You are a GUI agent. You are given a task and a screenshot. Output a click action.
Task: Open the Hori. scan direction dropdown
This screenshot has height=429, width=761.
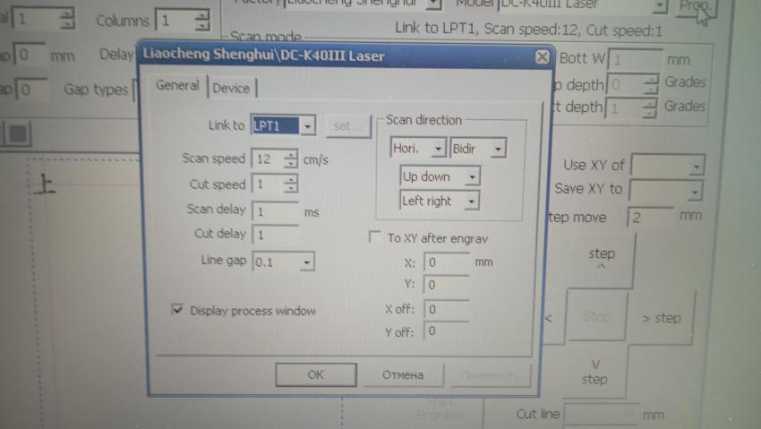click(x=438, y=149)
